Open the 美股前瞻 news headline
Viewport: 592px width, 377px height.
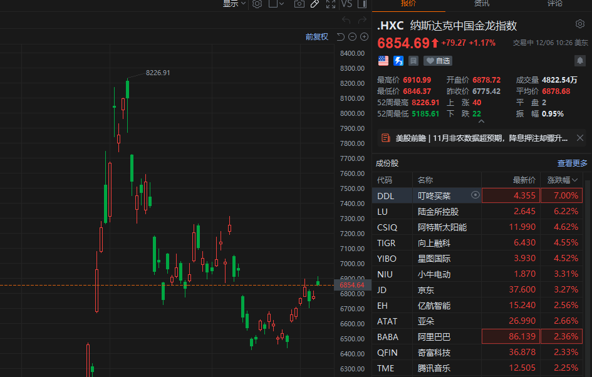(x=481, y=138)
